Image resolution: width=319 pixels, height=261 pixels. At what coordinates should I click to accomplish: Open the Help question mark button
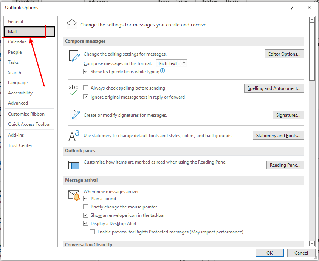pyautogui.click(x=292, y=8)
